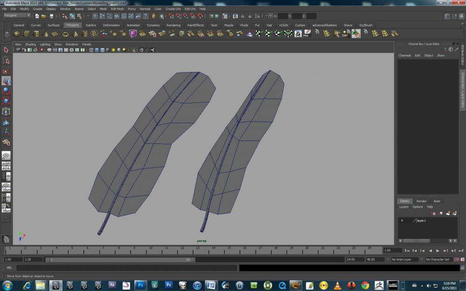Click the play forward button
Screen dimensions: 466x291
(438, 250)
